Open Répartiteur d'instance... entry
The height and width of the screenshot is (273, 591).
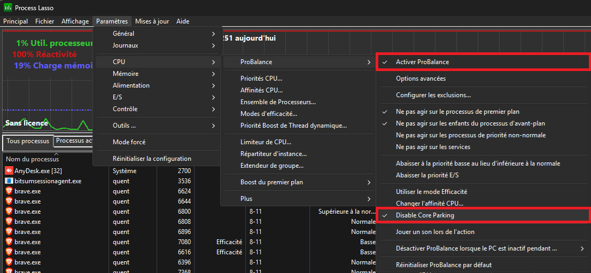click(298, 154)
